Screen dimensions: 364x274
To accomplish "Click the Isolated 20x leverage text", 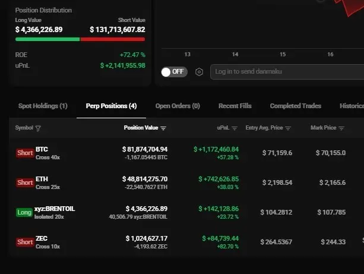I will [x=49, y=217].
